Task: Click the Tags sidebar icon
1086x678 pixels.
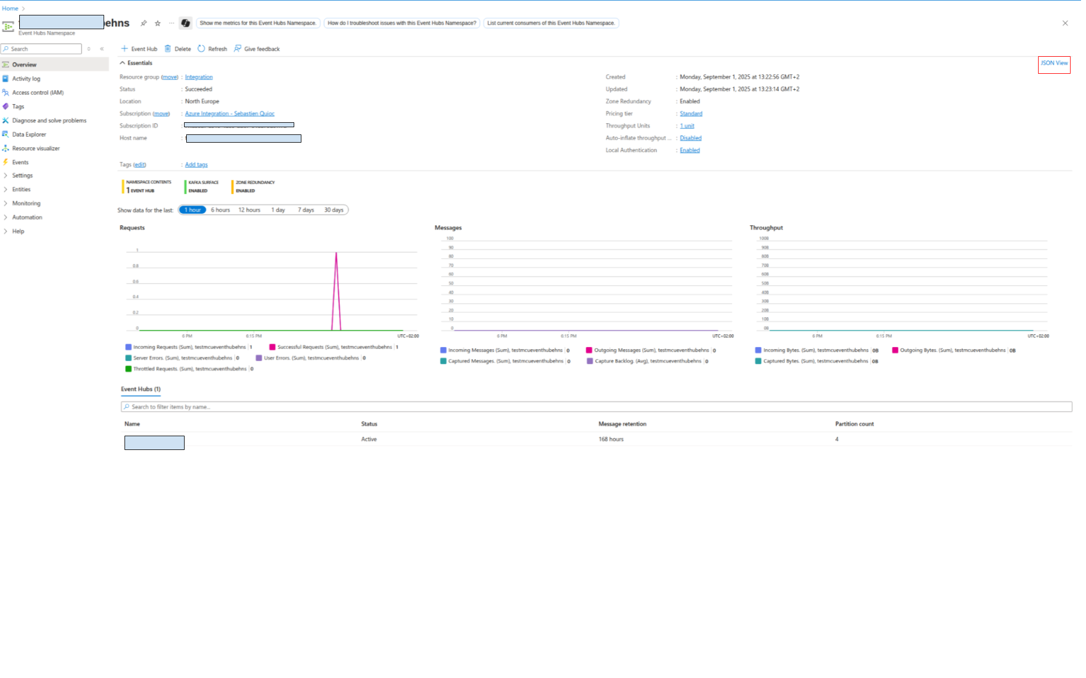Action: (x=6, y=106)
